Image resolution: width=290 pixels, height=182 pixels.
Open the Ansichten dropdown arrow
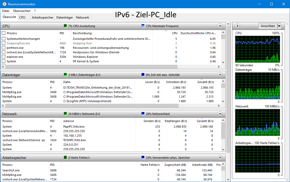[x=279, y=26]
